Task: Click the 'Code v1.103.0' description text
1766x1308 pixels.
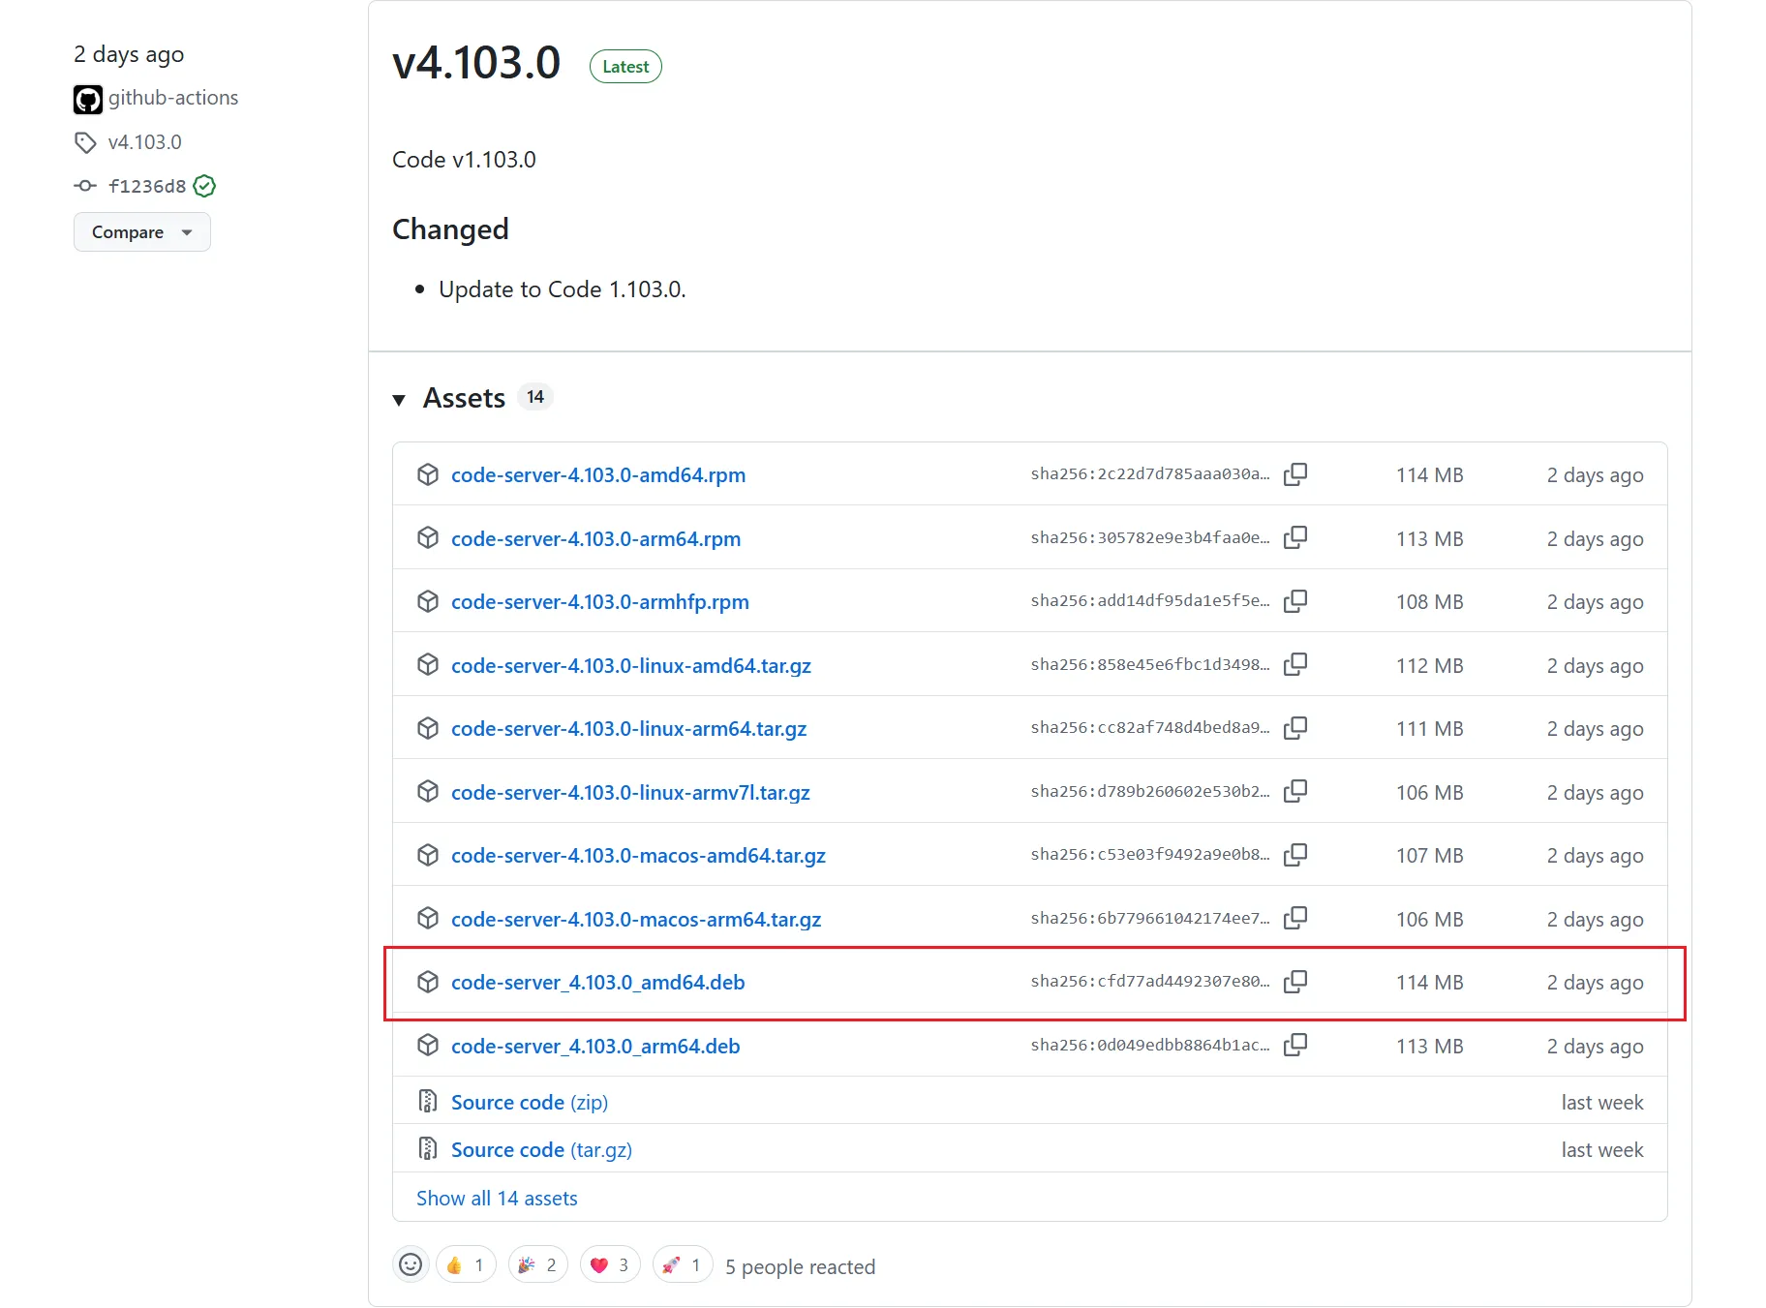Action: 464,160
